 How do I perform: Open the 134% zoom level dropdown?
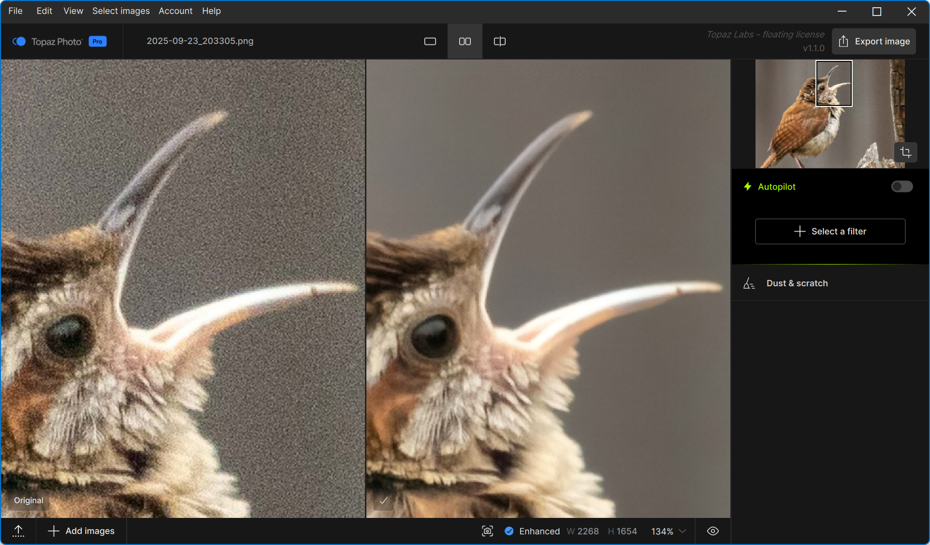(x=668, y=531)
